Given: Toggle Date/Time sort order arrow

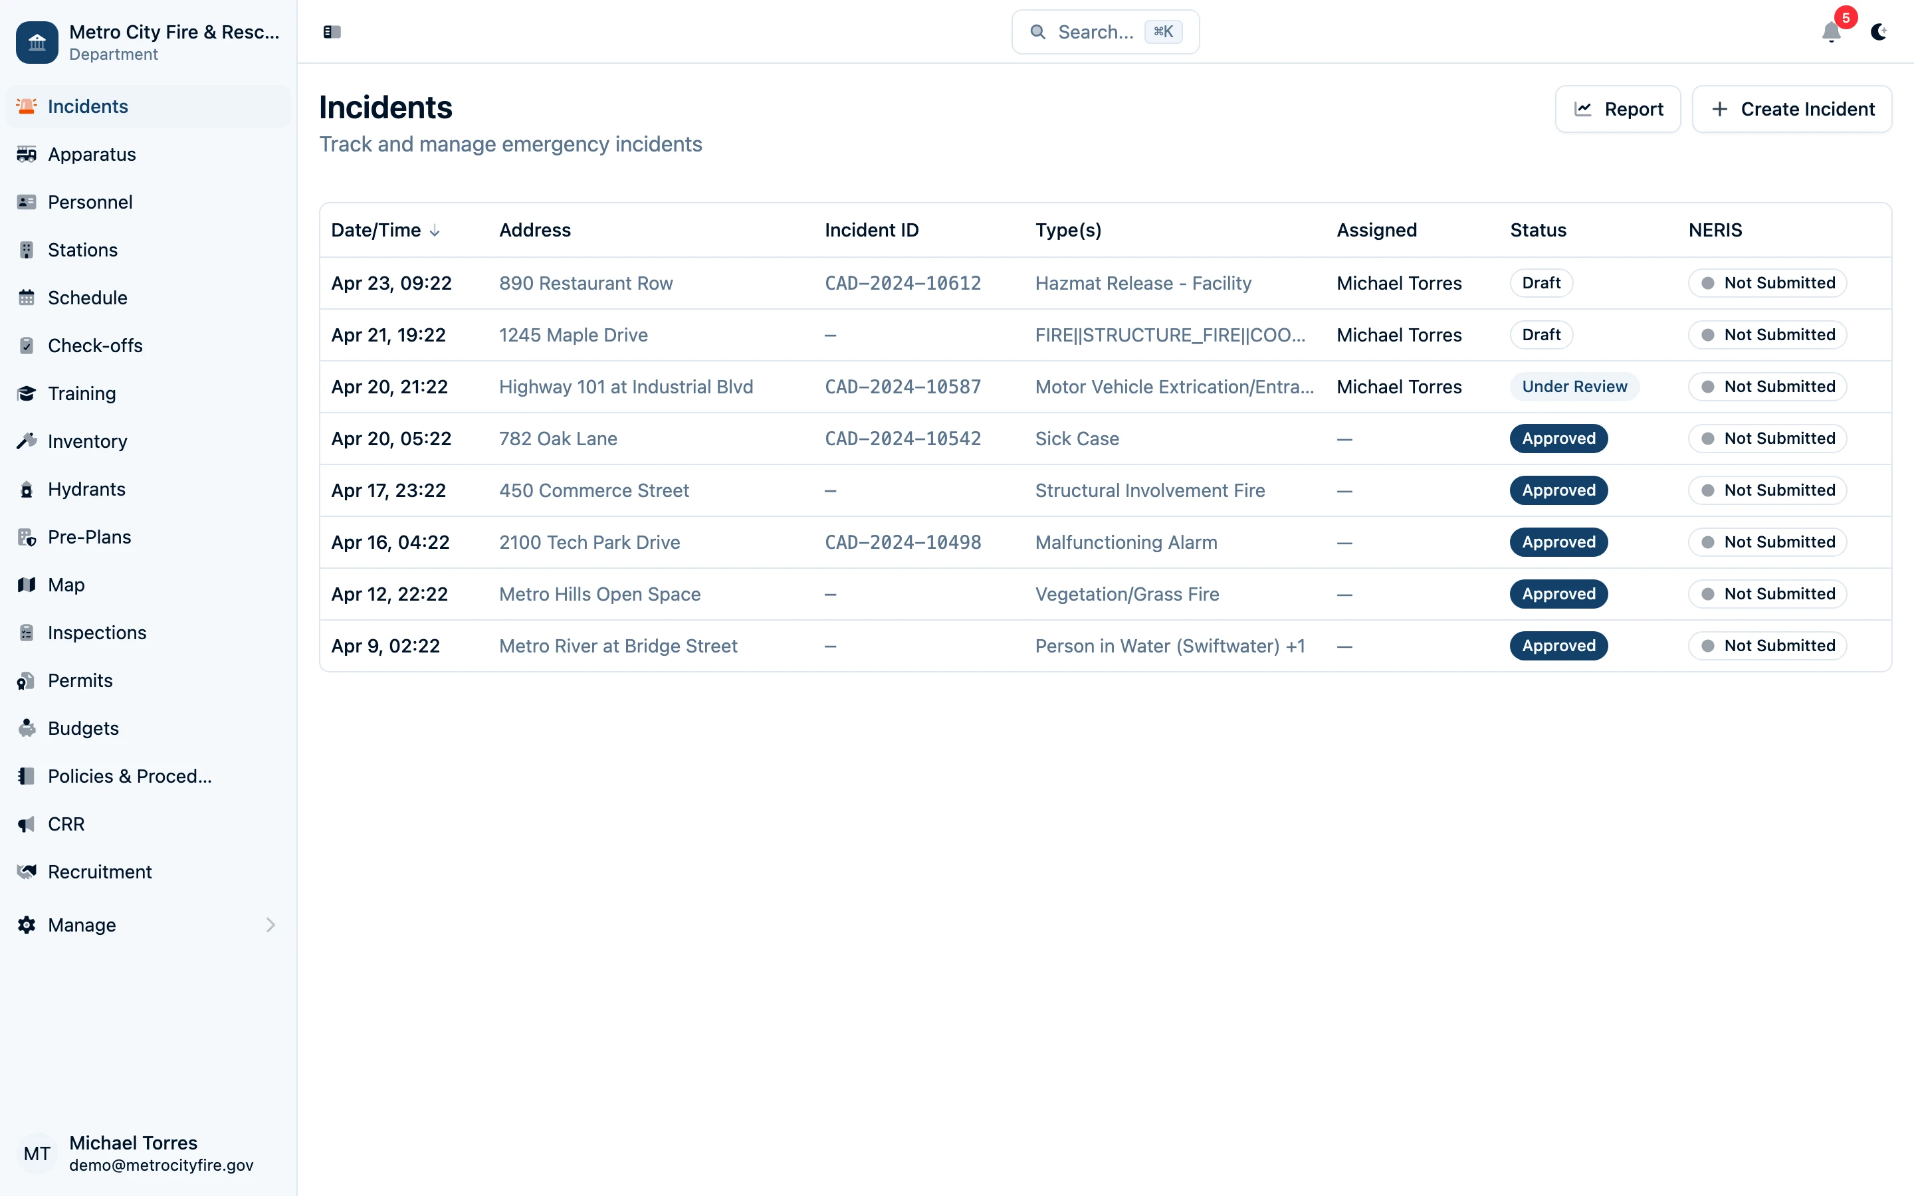Looking at the screenshot, I should tap(436, 230).
